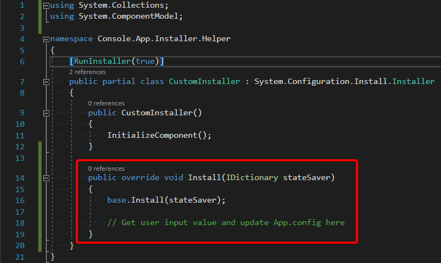Viewport: 441px width, 263px height.
Task: Click InitializeComponent() call on line 11
Action: [157, 135]
